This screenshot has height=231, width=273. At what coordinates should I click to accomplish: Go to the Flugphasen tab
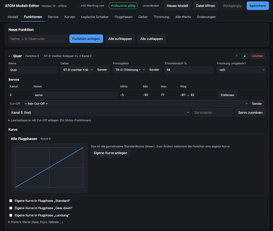pos(123,17)
